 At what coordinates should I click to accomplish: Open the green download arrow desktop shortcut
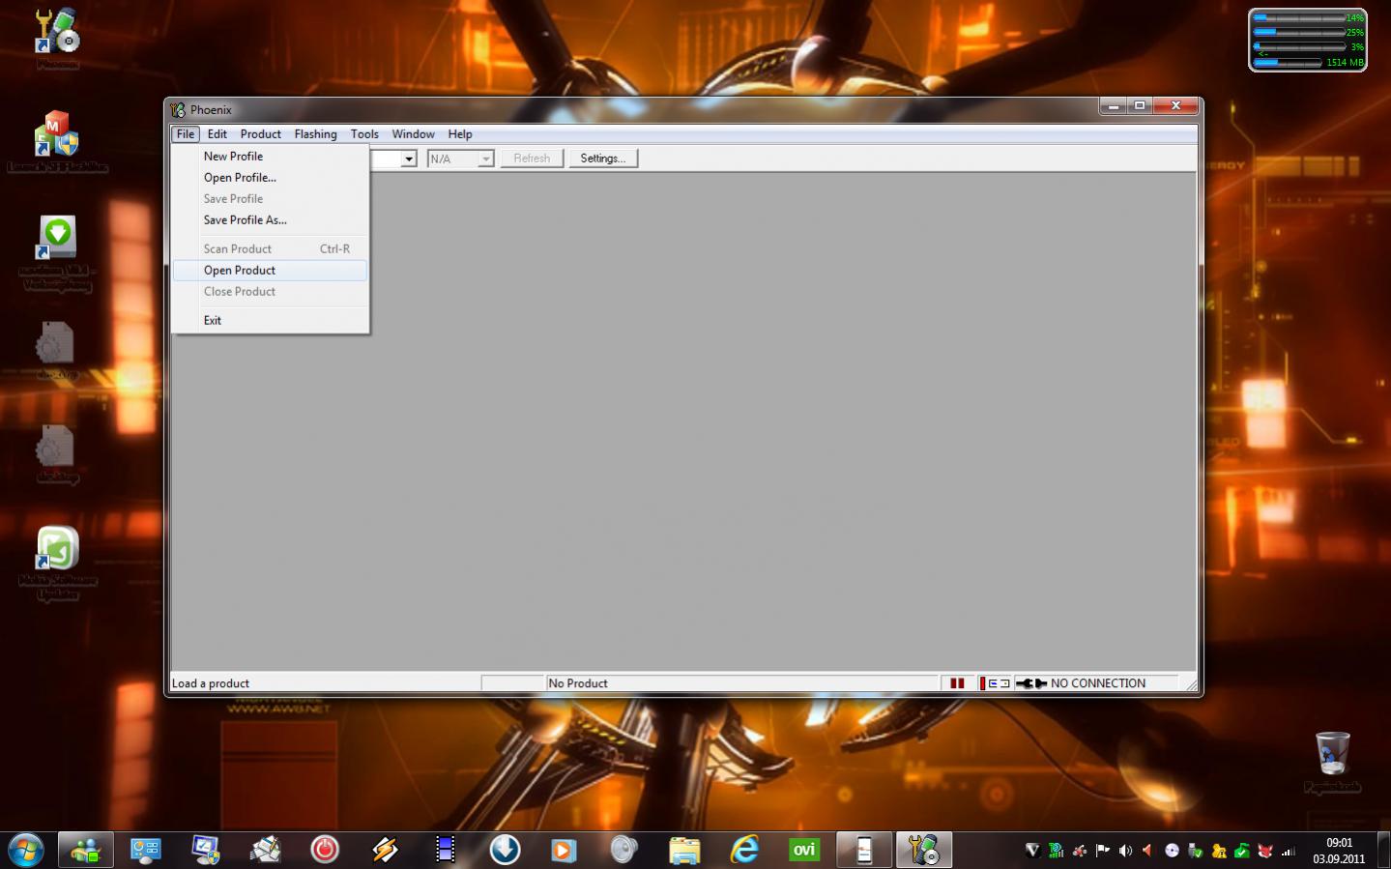[x=57, y=239]
